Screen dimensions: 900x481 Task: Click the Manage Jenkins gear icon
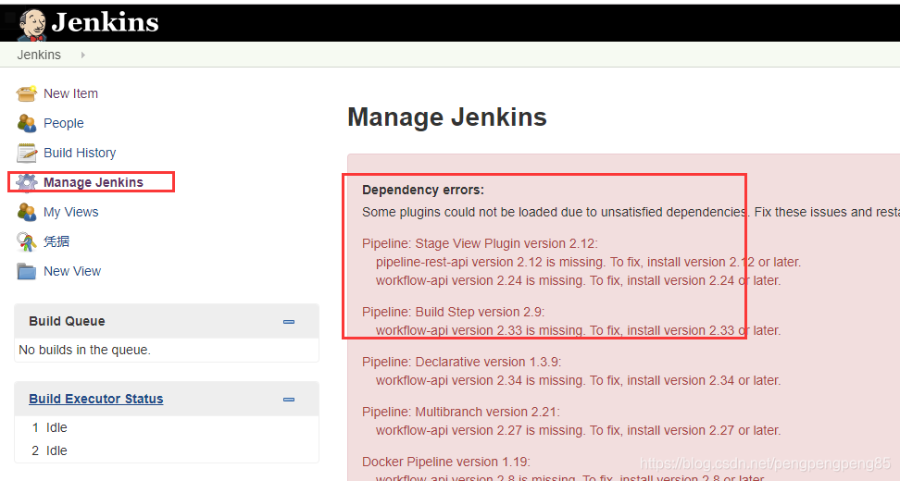[27, 182]
